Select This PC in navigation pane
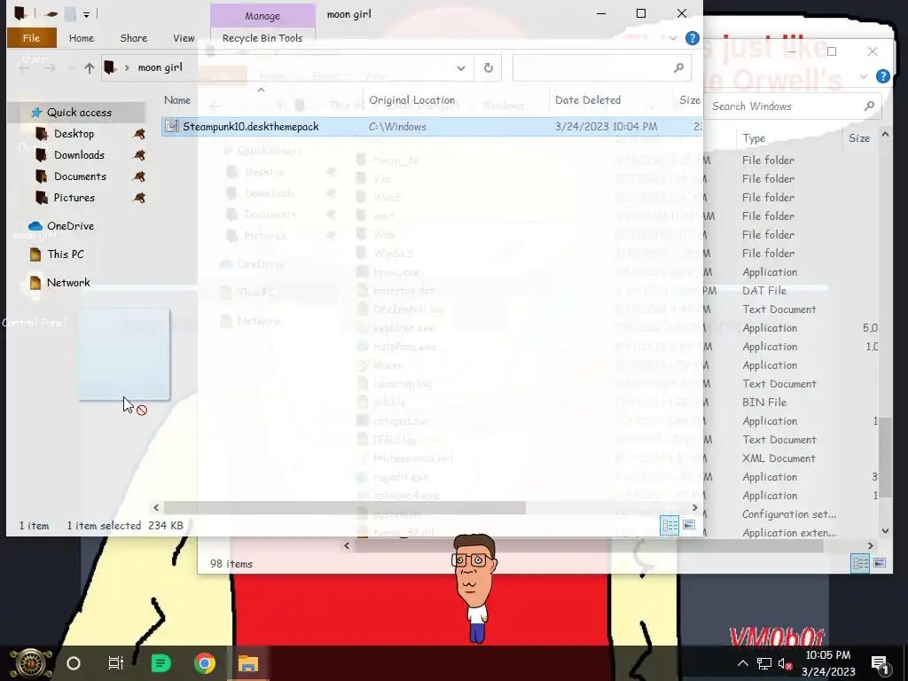908x681 pixels. (x=65, y=254)
